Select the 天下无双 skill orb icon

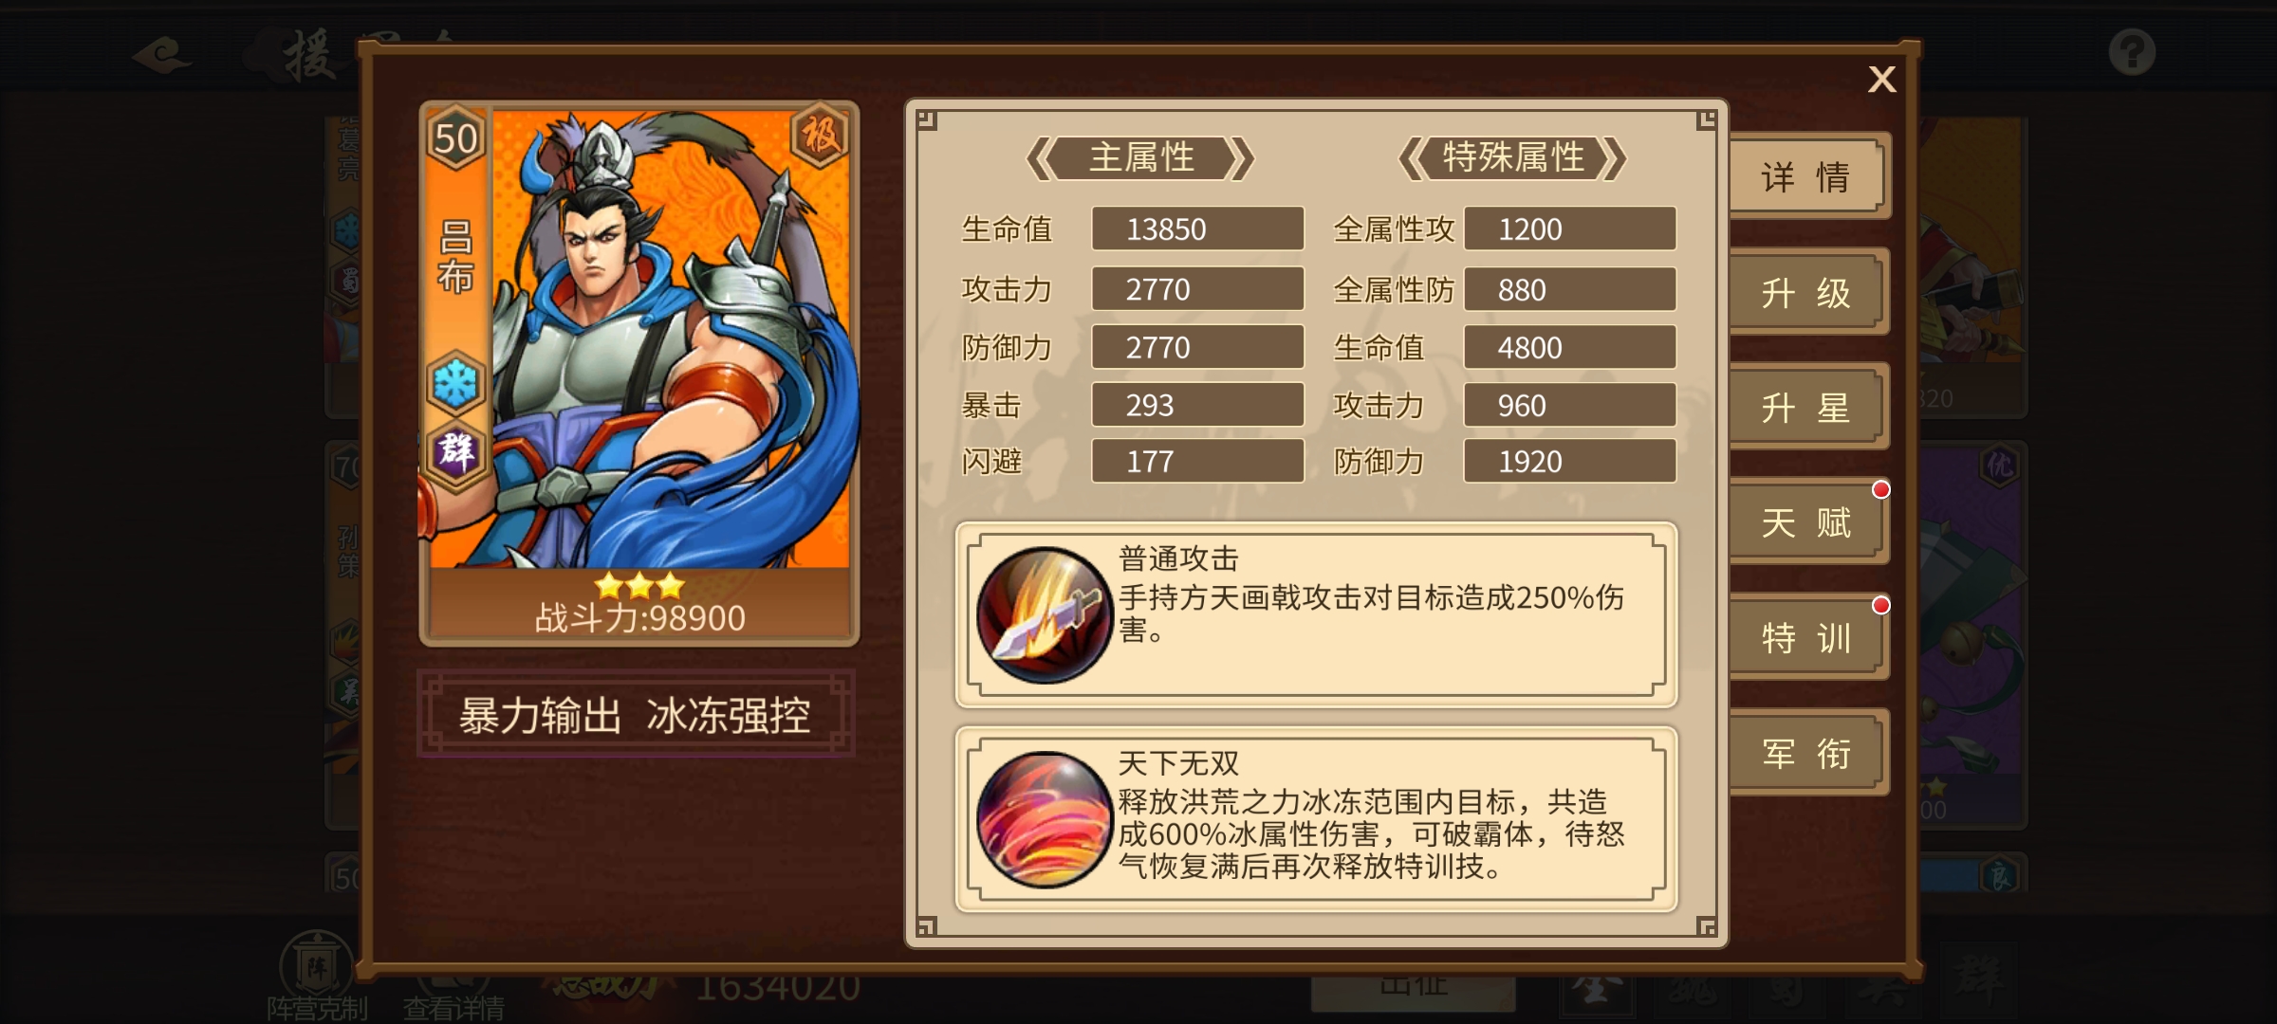1044,819
